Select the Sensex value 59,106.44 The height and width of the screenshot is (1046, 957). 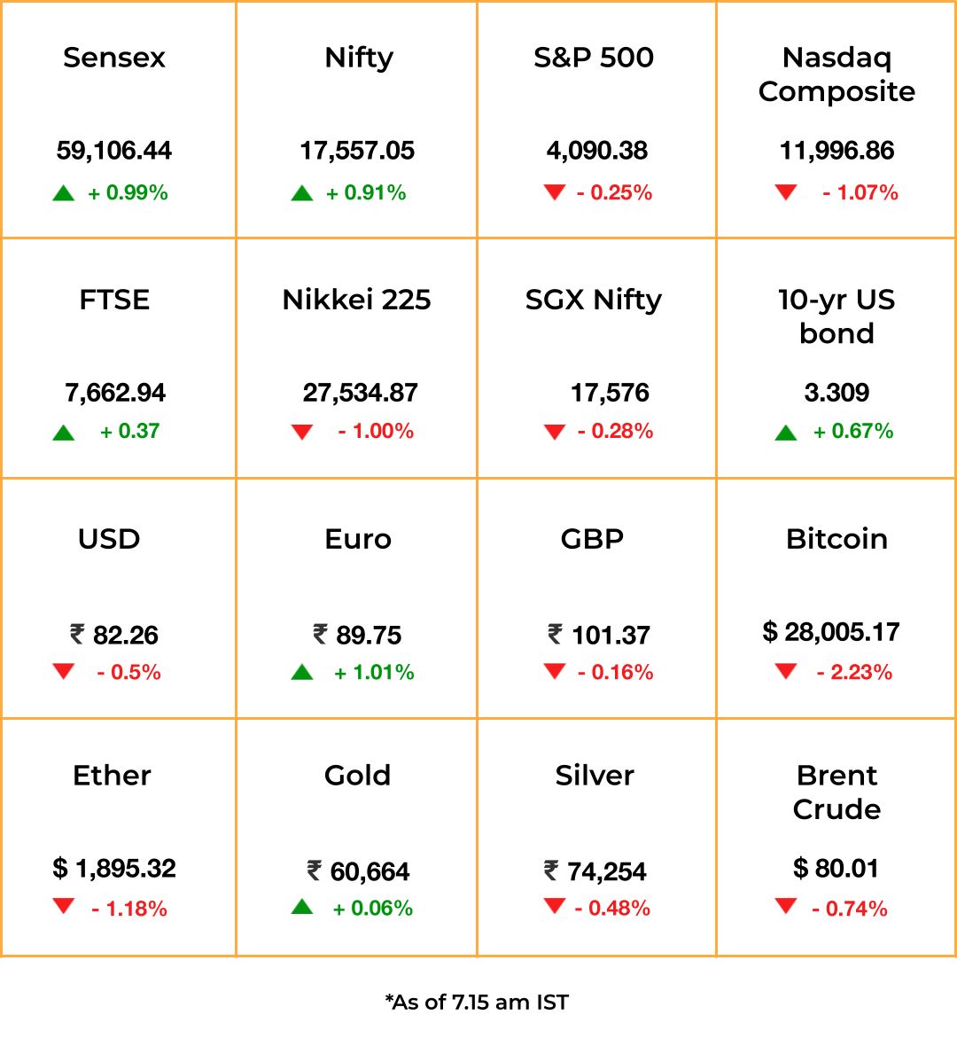point(114,151)
